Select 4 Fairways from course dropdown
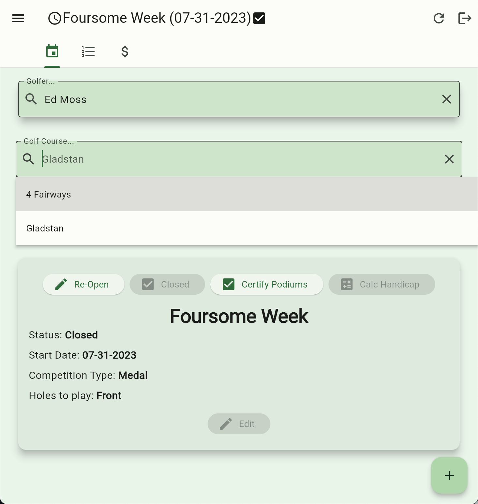Screen dimensions: 478x504 49,195
